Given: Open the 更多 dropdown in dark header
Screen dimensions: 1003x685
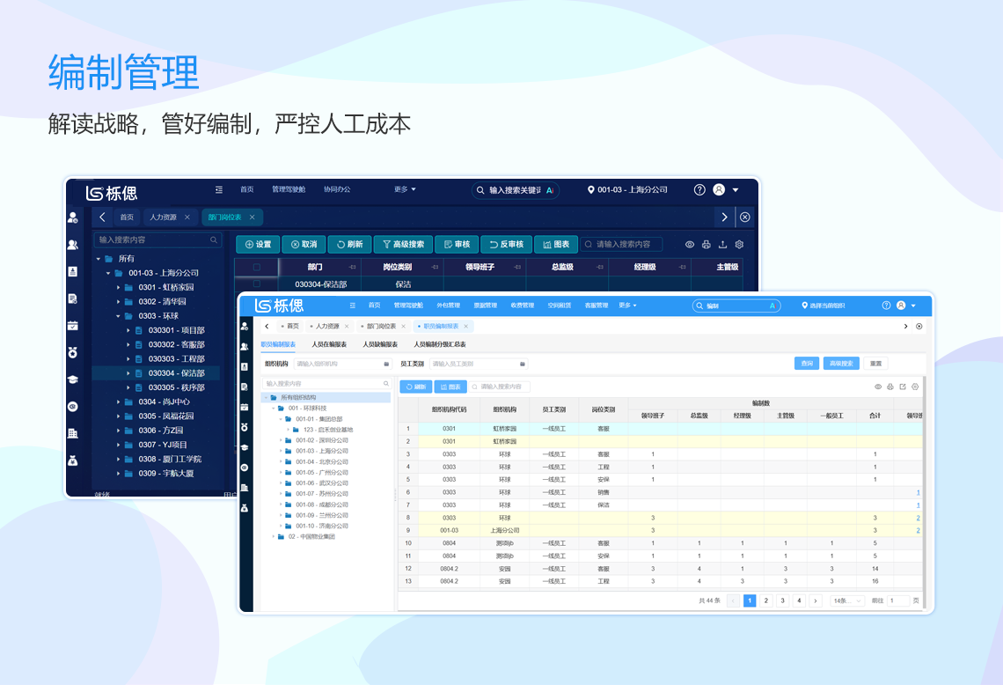Looking at the screenshot, I should pyautogui.click(x=405, y=189).
